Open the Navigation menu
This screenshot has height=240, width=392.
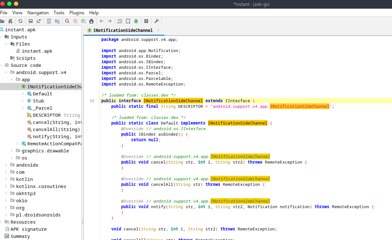point(38,13)
